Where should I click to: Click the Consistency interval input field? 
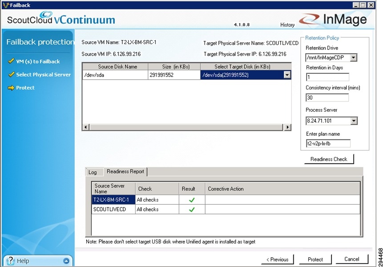pos(327,97)
